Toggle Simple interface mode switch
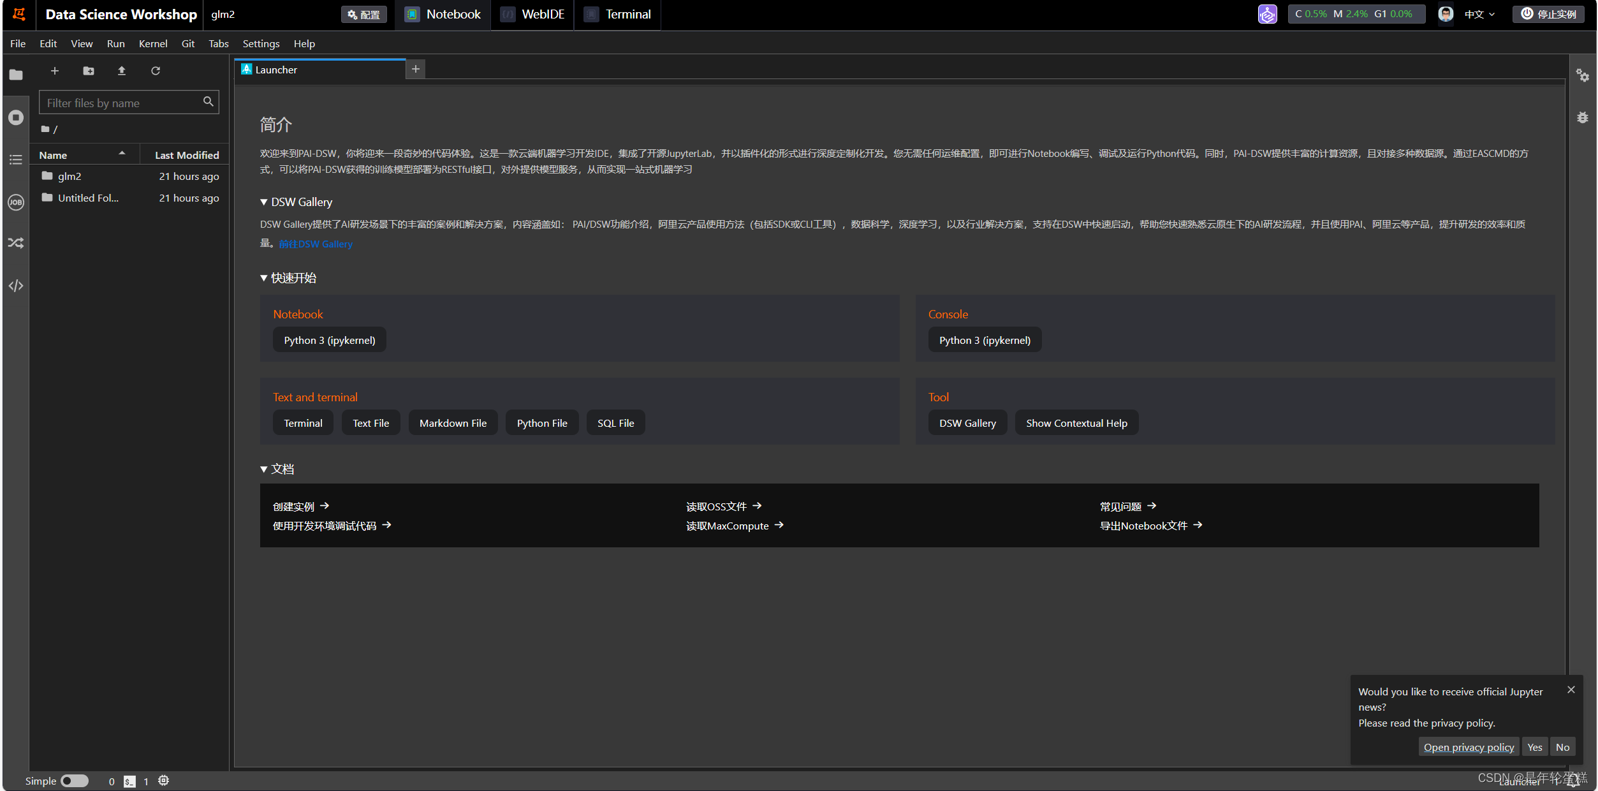This screenshot has width=1598, height=791. click(75, 781)
